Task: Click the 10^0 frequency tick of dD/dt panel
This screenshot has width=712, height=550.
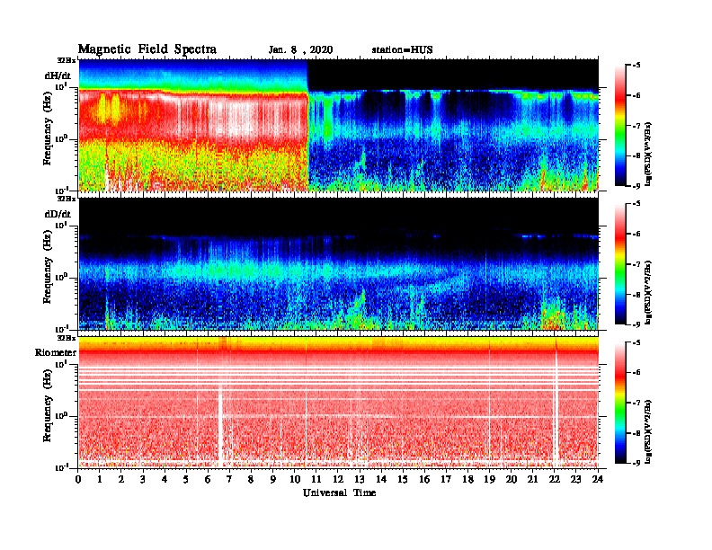Action: pyautogui.click(x=62, y=278)
